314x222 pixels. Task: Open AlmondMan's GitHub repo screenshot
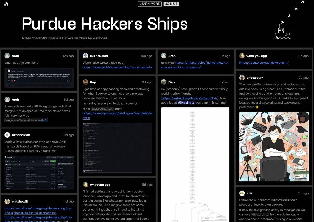point(39,173)
